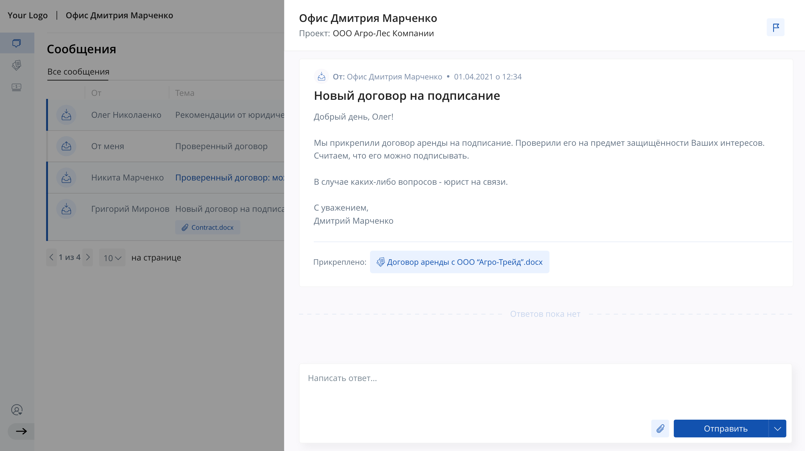Click the Проверенный договор subject of От меня
This screenshot has height=451, width=805.
click(x=221, y=146)
